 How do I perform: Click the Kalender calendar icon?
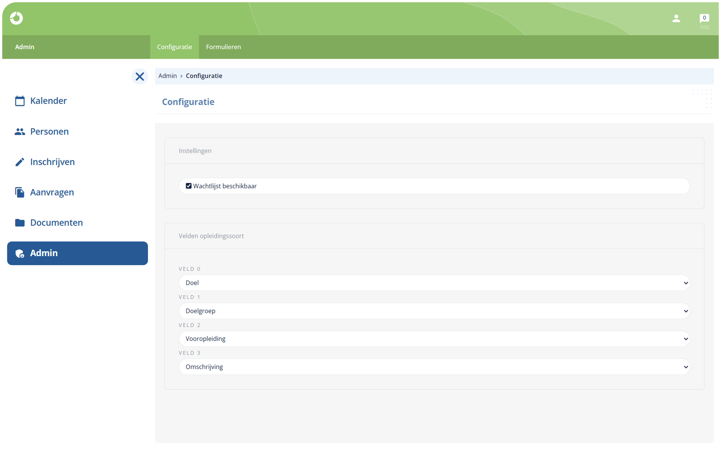pyautogui.click(x=20, y=101)
